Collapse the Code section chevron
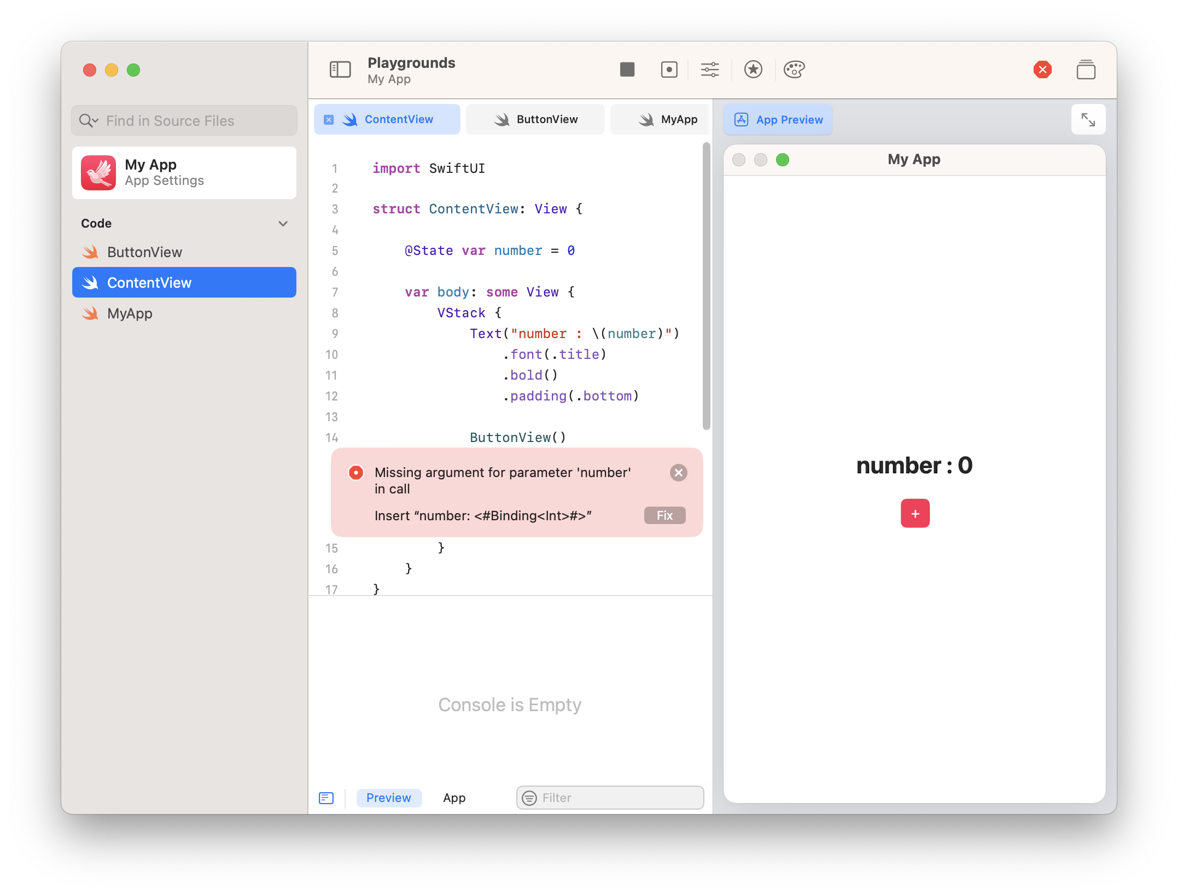 283,224
